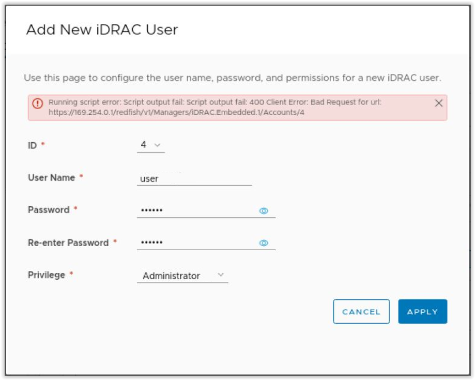475x380 pixels.
Task: Toggle Password visibility eye icon off
Action: [x=264, y=210]
